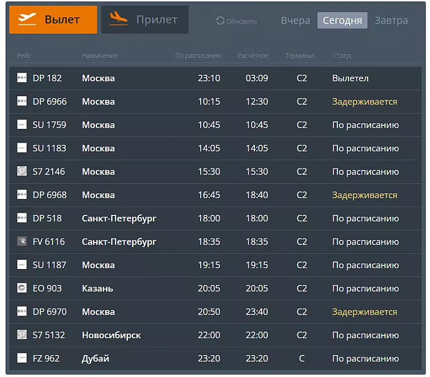Viewport: 430px width, 377px height.
Task: Switch to the Прилет arrivals tab
Action: [145, 20]
